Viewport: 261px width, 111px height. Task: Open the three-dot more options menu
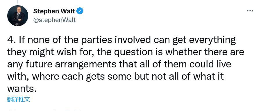pyautogui.click(x=250, y=11)
